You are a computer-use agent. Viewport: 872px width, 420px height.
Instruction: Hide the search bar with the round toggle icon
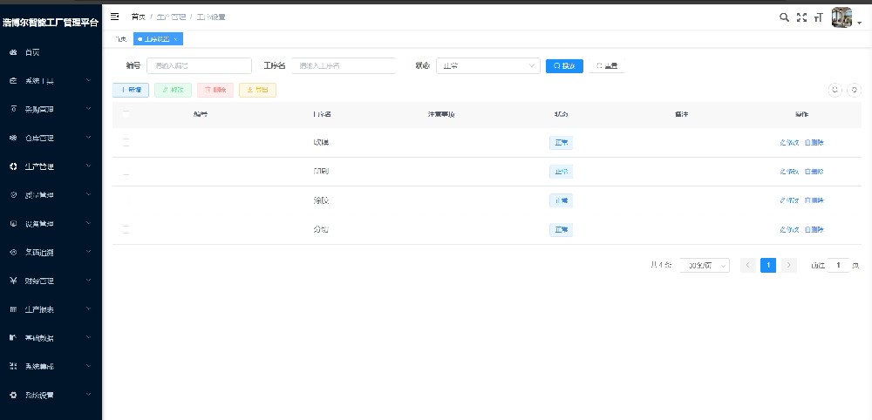(x=835, y=90)
